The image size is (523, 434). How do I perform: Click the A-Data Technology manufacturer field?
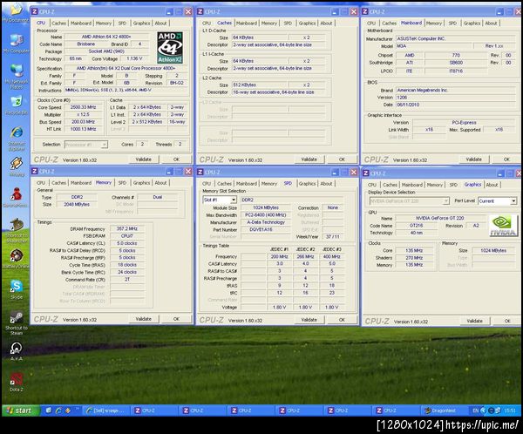tap(266, 222)
